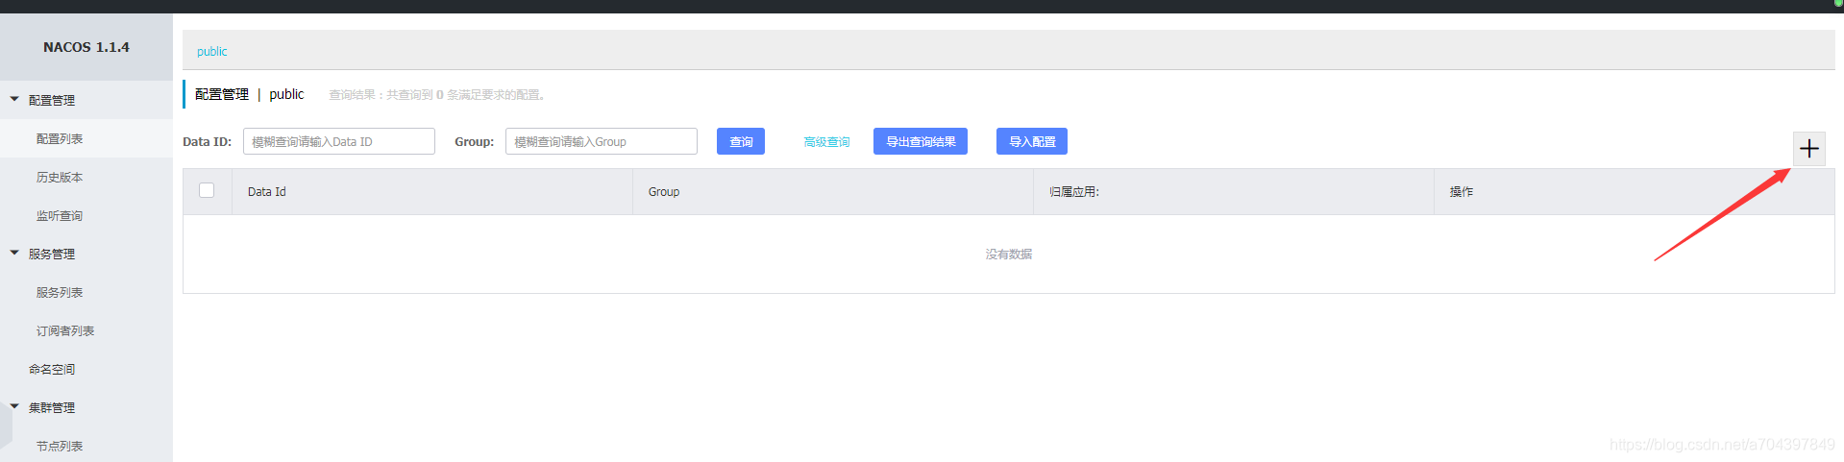
Task: Focus the Data ID search field
Action: point(339,141)
